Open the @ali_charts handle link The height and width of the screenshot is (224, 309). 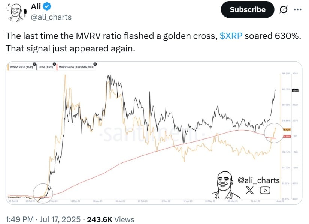(x=51, y=17)
